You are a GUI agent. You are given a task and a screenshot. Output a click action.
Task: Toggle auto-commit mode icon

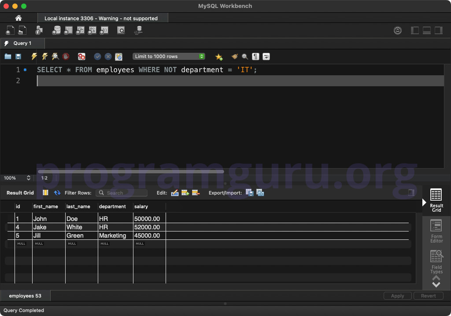click(119, 57)
